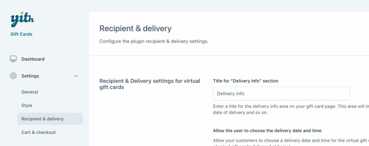Go to the Style settings page
This screenshot has width=369, height=146.
point(27,105)
